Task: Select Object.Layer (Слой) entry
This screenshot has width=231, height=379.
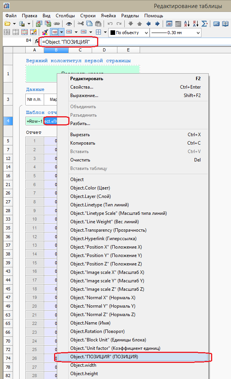Action: coord(133,196)
